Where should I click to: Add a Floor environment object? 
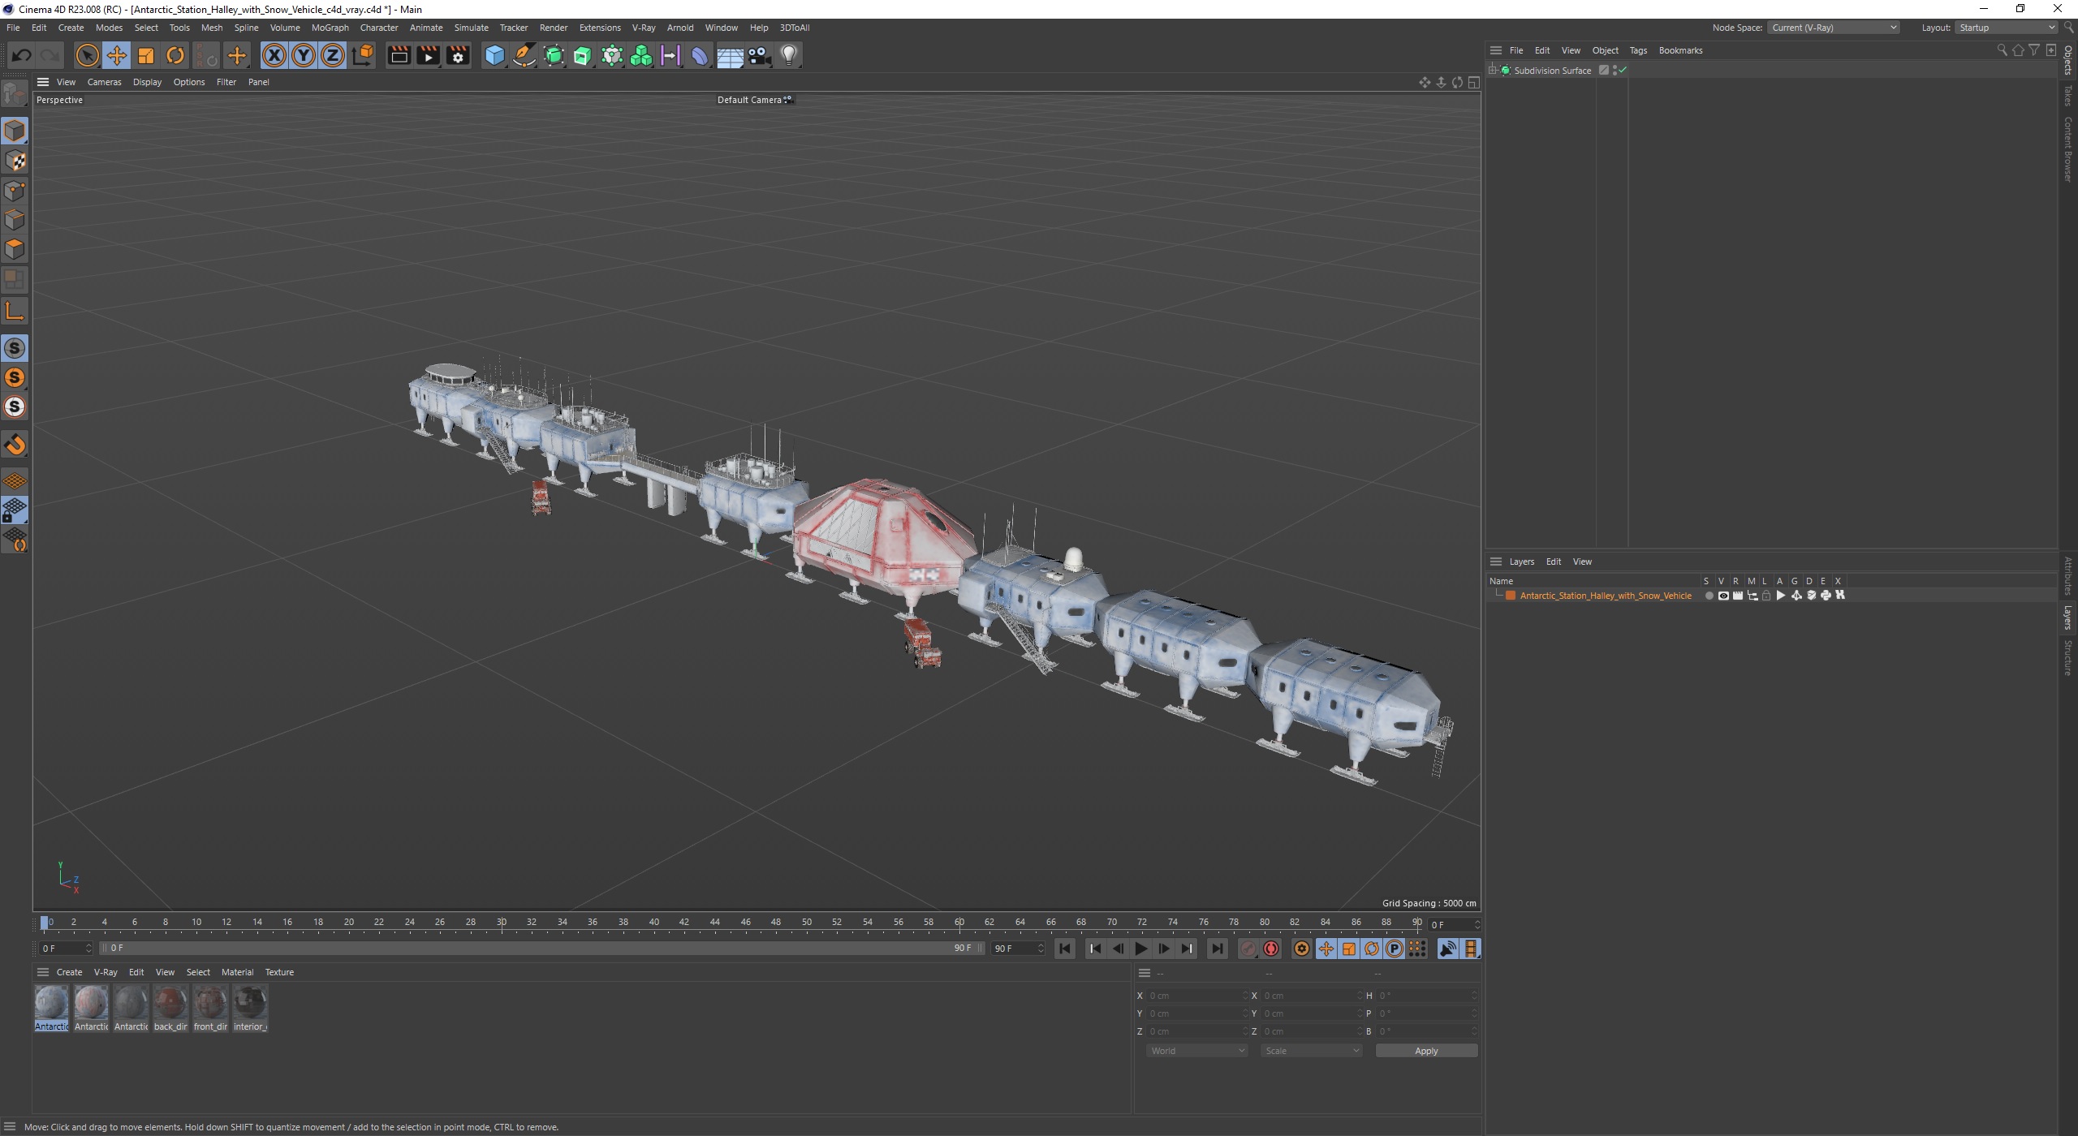729,55
